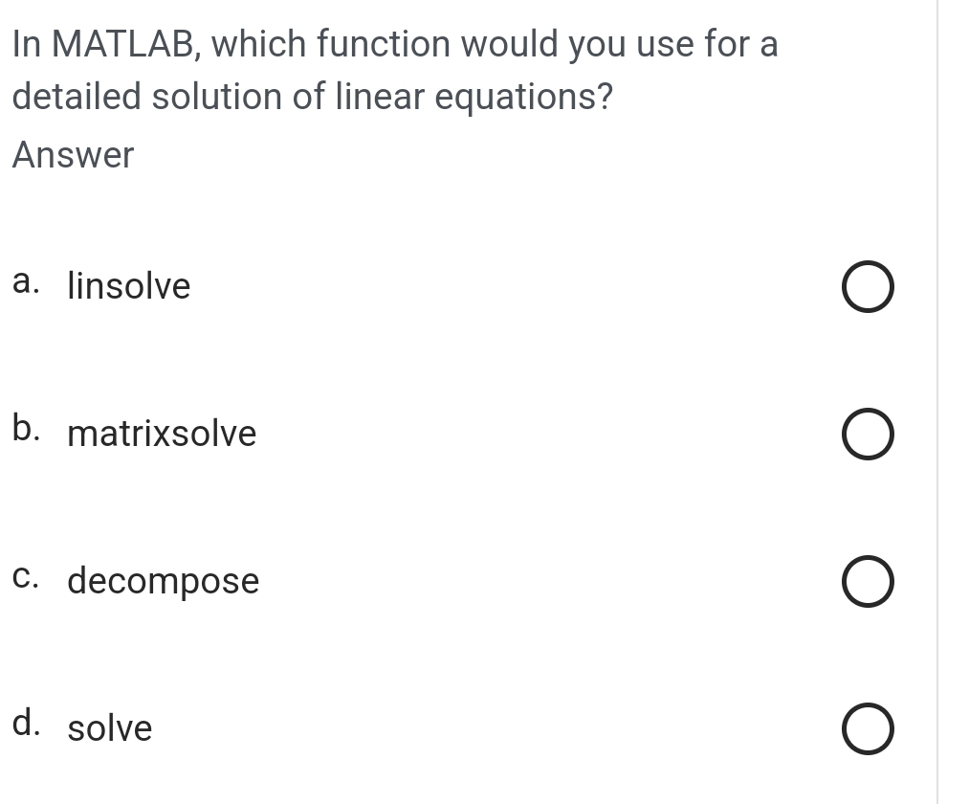Select the radio button for option b matrixsolve

point(868,434)
